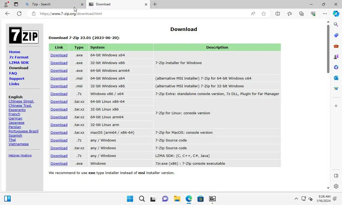342x205 pixels.
Task: Switch language to Vietnamese
Action: click(x=18, y=144)
